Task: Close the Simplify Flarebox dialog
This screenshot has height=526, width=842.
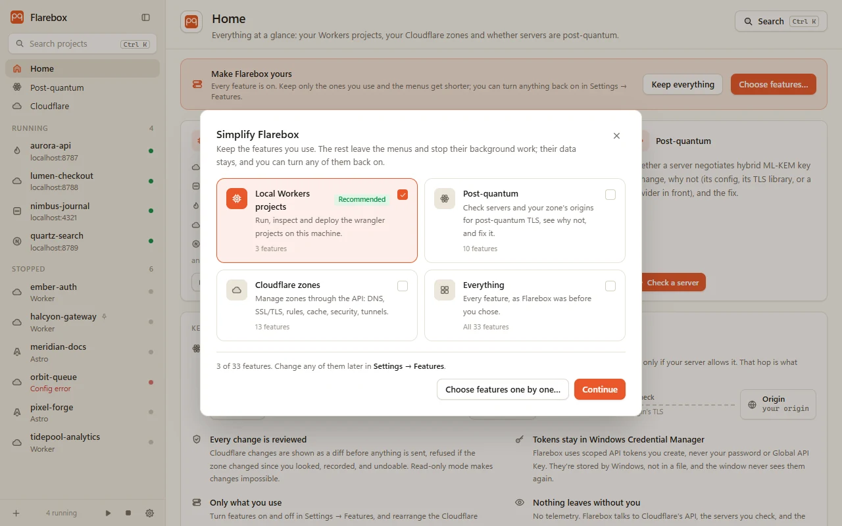Action: [x=616, y=135]
